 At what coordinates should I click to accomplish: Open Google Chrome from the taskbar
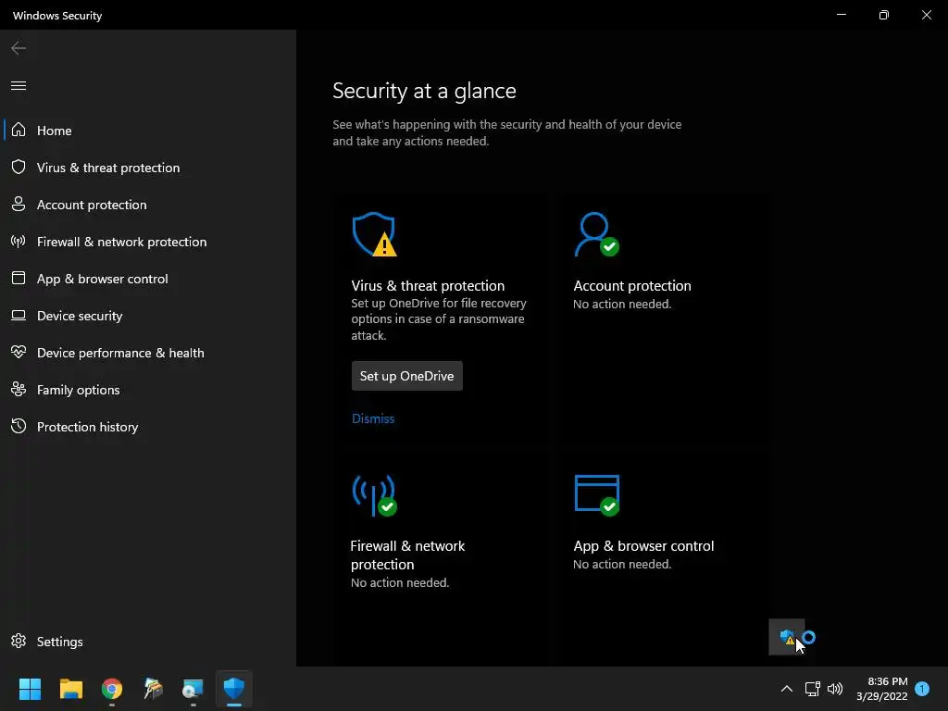[x=112, y=689]
